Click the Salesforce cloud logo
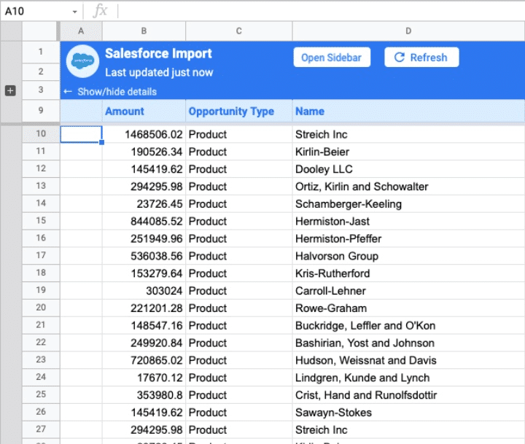The width and height of the screenshot is (525, 444). click(x=82, y=61)
